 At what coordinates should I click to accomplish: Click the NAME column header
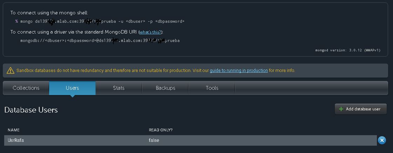(x=14, y=130)
